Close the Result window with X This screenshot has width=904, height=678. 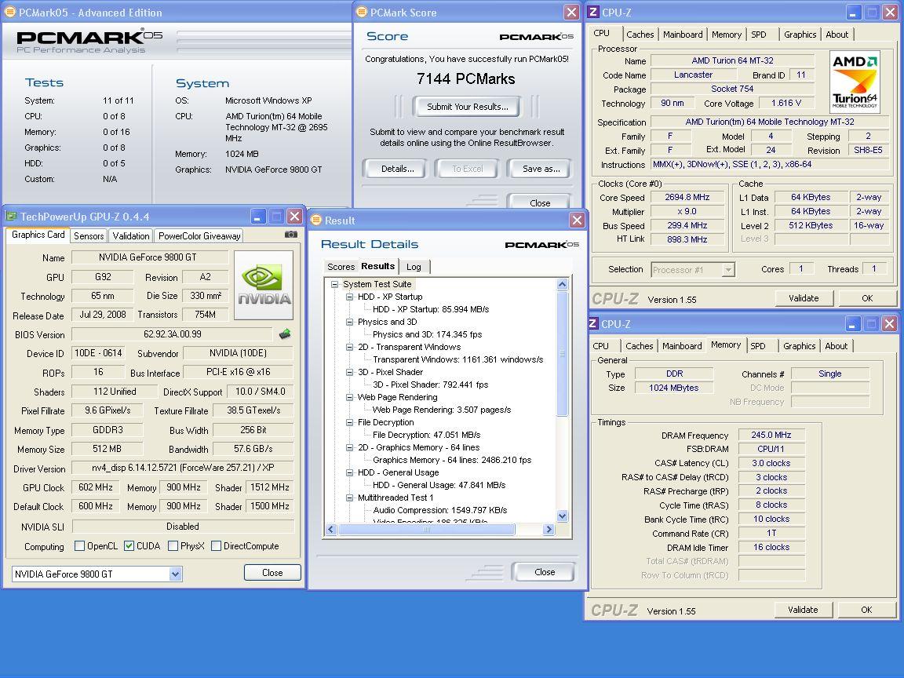point(577,220)
